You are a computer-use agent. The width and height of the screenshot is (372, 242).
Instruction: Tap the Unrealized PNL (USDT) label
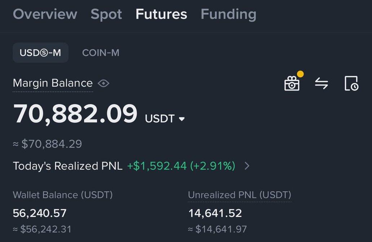pos(239,195)
